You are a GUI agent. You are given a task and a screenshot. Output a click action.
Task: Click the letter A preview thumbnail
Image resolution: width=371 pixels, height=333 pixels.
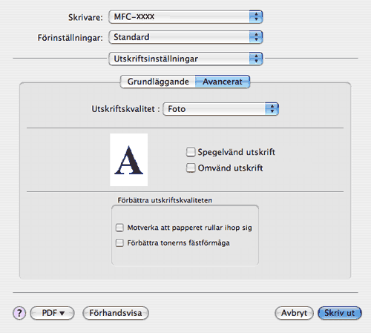[x=128, y=159]
